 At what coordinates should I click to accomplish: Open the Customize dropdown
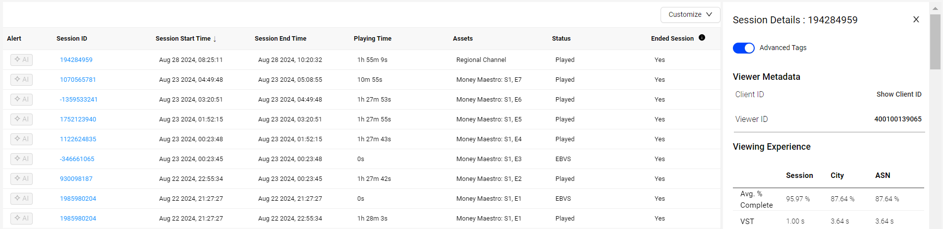click(x=690, y=15)
